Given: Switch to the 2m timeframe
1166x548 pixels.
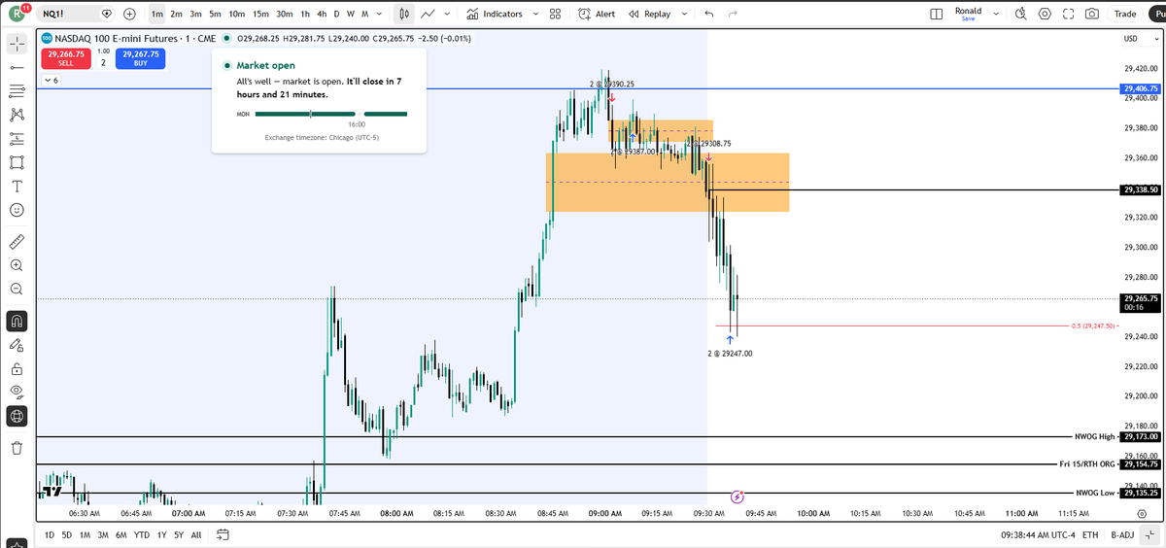Looking at the screenshot, I should (176, 14).
